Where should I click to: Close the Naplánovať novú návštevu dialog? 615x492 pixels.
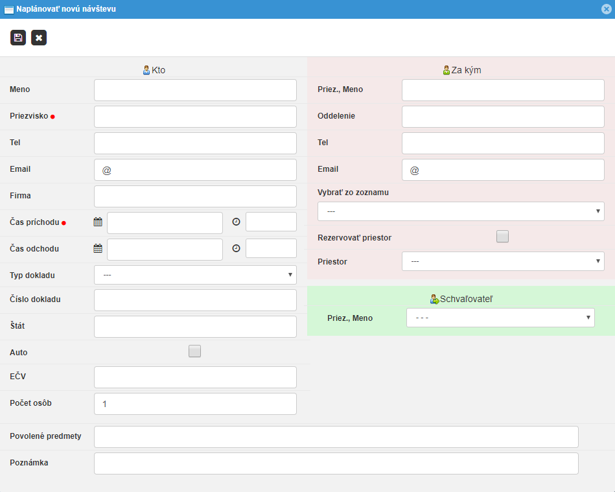click(606, 9)
